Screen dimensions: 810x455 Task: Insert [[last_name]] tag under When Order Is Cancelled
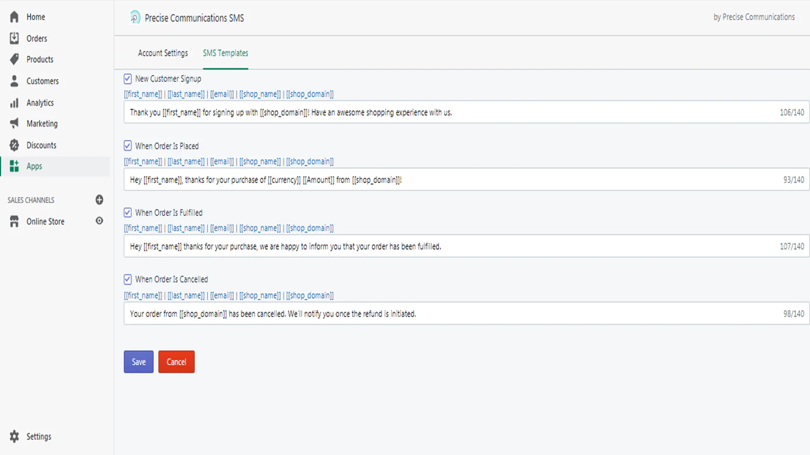186,295
